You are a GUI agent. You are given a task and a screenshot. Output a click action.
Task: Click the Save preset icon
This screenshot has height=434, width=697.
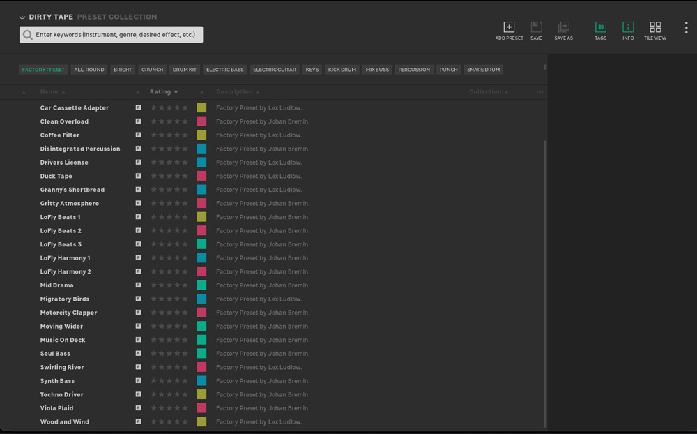[536, 27]
